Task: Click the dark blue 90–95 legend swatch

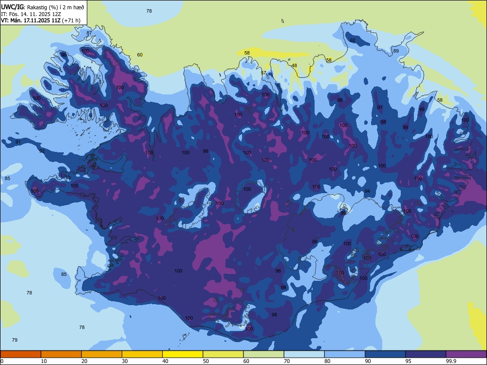Action: 385,354
